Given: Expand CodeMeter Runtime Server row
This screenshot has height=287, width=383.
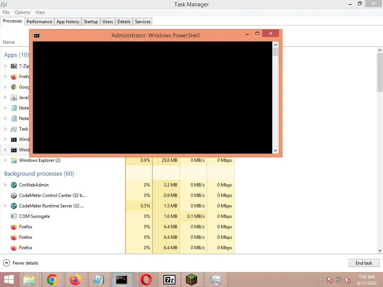Looking at the screenshot, I should (x=5, y=206).
